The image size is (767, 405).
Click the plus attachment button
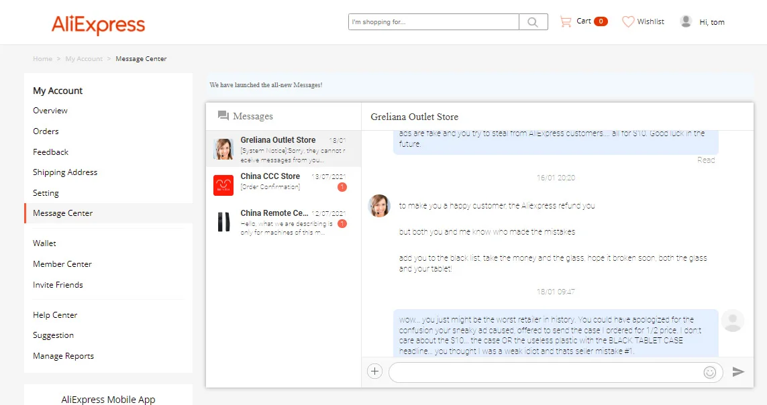(x=374, y=371)
